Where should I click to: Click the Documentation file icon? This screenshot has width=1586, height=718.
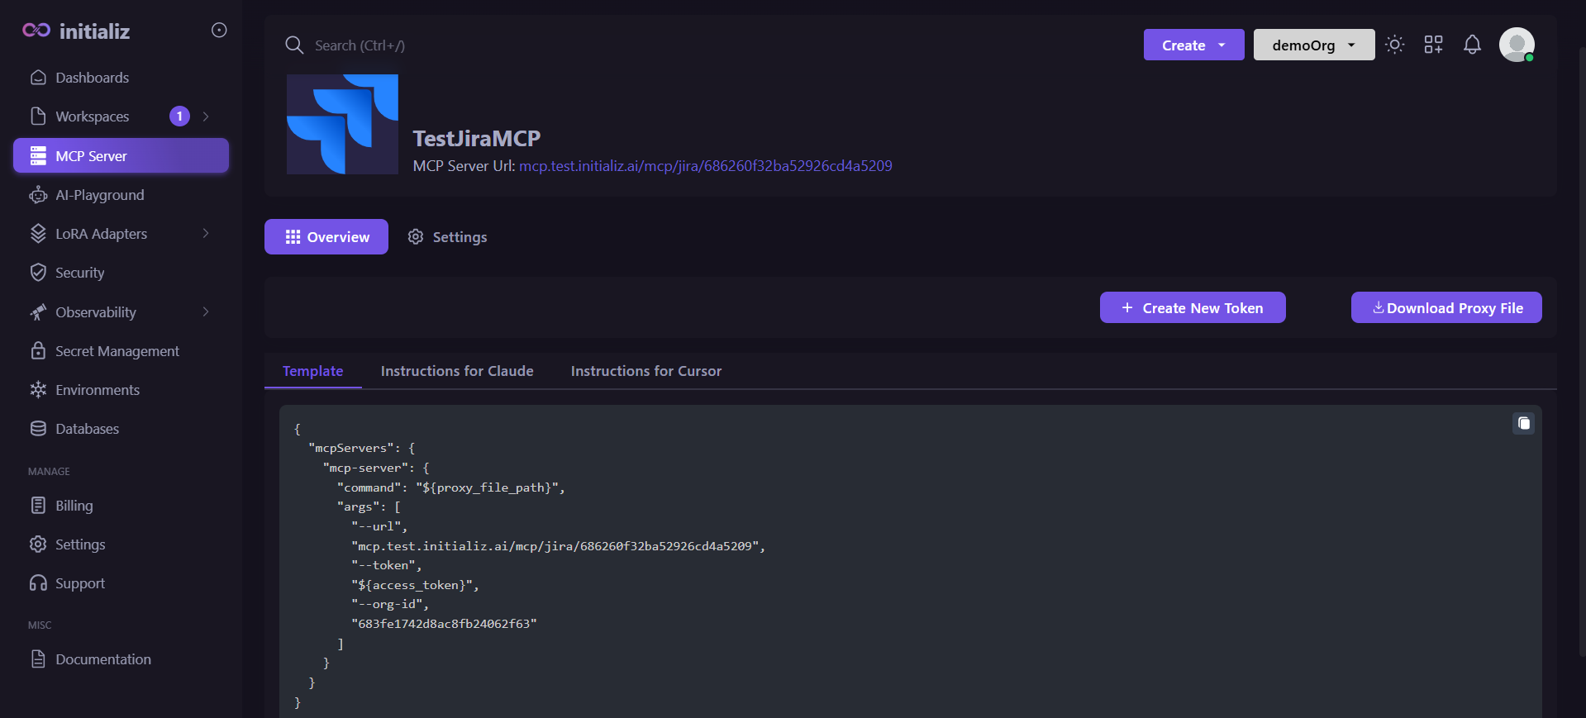[38, 659]
